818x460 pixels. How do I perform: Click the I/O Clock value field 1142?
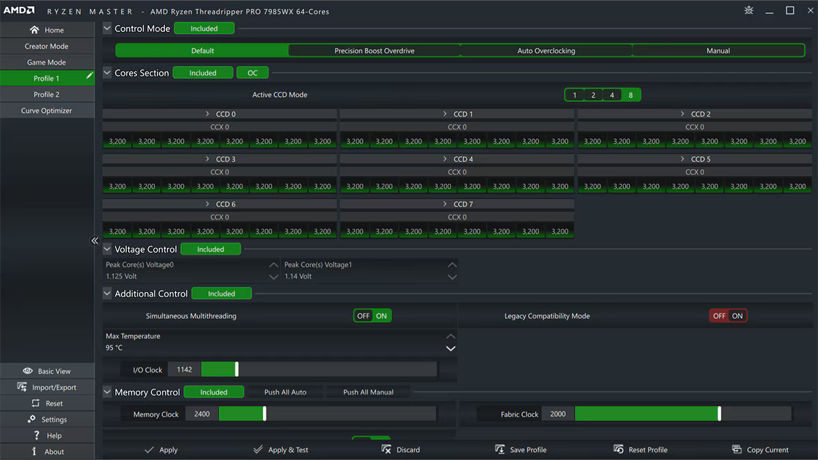184,369
